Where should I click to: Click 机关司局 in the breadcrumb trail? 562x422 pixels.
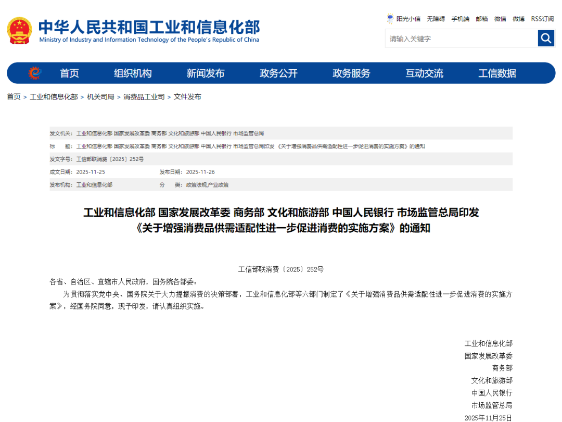tap(100, 97)
